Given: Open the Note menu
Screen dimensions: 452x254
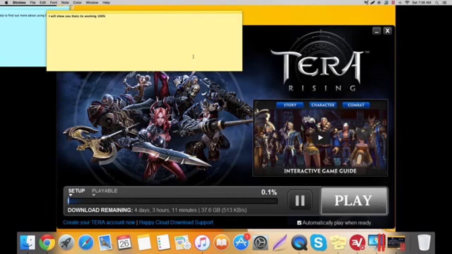Looking at the screenshot, I should coord(65,2).
